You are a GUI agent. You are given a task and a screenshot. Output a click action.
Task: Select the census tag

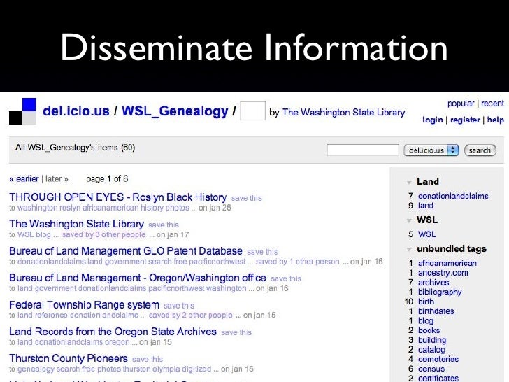[431, 369]
